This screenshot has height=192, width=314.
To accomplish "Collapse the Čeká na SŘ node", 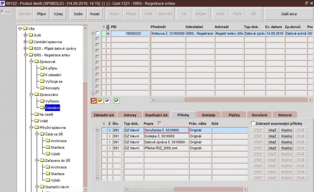I will pos(37,134).
